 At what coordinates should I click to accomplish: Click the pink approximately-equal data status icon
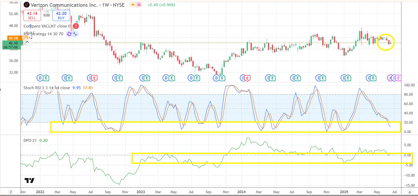coord(139,5)
